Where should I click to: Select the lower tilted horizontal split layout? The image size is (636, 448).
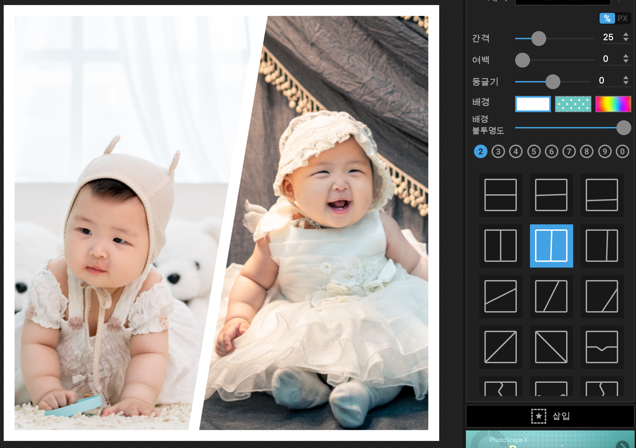coord(602,195)
